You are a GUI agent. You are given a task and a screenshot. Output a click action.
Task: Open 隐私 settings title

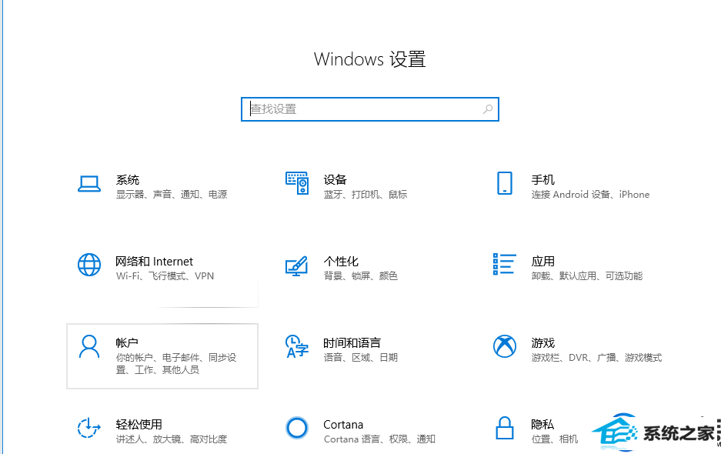(x=542, y=424)
